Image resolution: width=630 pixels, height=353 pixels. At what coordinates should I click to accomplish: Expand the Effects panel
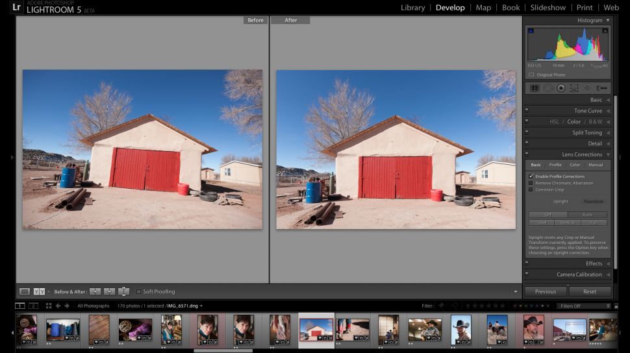coord(608,263)
